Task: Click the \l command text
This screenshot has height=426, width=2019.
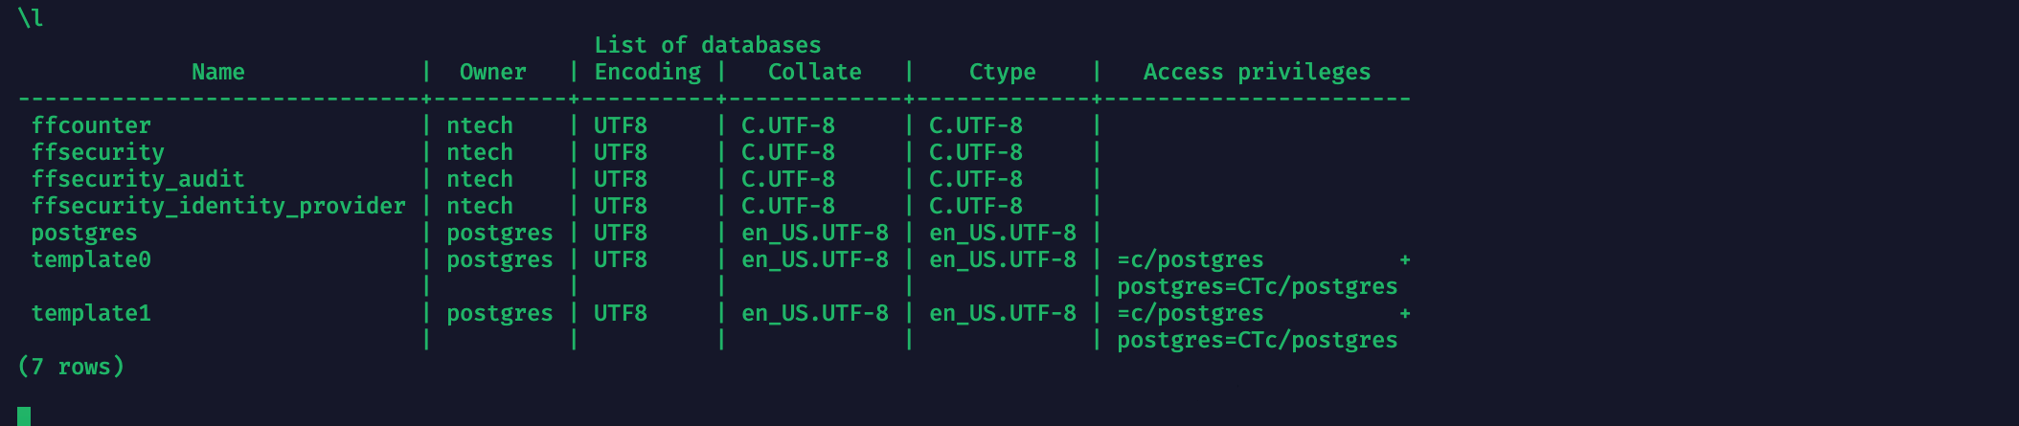Action: tap(30, 18)
